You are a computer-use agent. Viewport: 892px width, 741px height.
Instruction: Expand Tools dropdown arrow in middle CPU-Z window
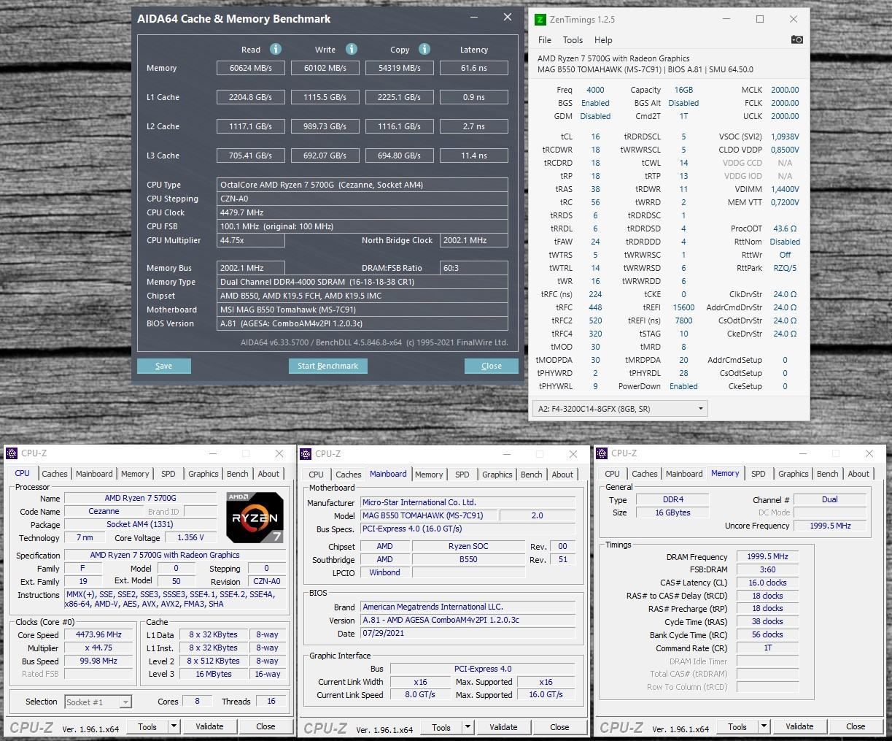(468, 727)
